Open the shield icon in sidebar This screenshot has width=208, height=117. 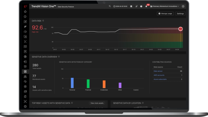[25, 67]
